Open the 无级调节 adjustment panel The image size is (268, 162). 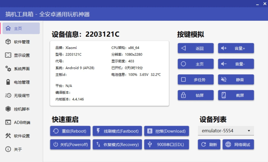(17, 95)
